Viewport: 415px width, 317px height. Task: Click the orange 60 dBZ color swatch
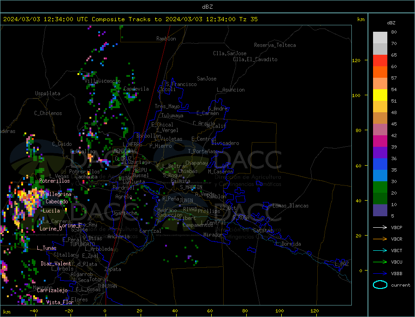pyautogui.click(x=380, y=72)
